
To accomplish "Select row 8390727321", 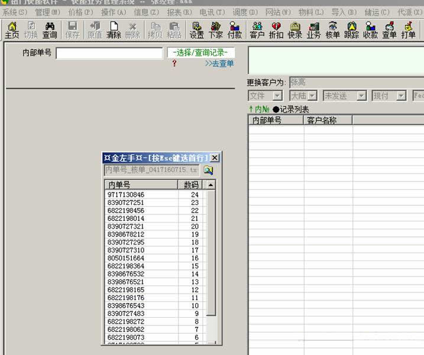I will (155, 226).
